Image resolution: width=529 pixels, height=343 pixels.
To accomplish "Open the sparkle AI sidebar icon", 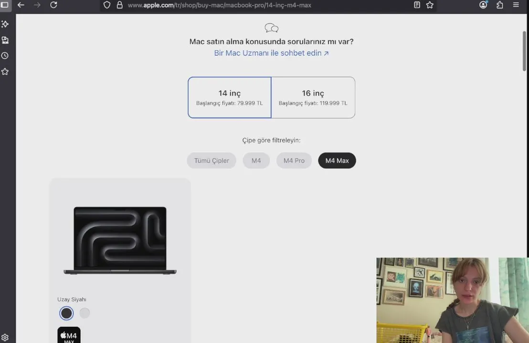I will [5, 24].
